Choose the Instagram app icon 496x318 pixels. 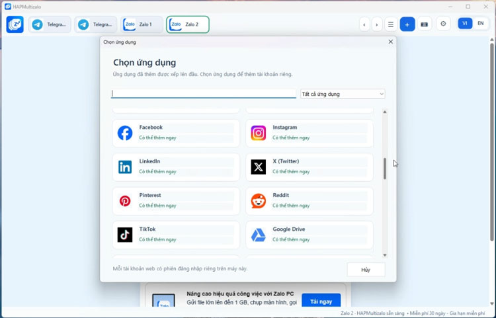point(259,133)
